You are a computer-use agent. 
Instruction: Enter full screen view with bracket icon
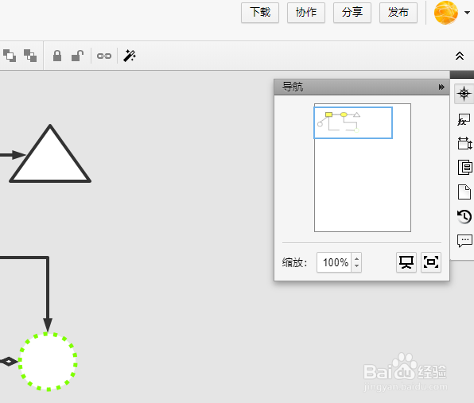431,262
